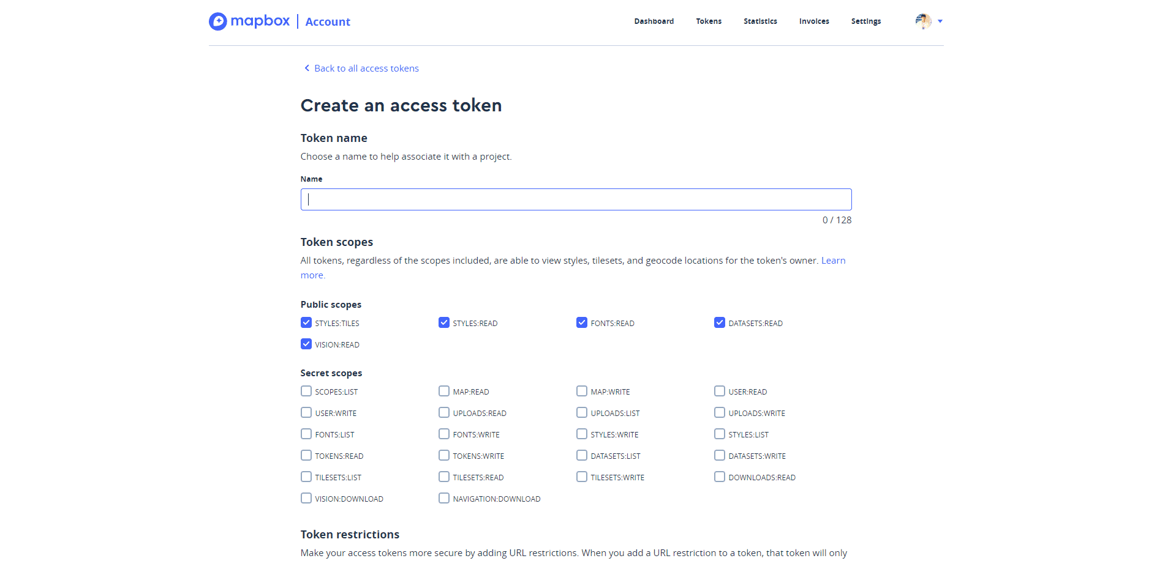Screen dimensions: 1157x561
Task: Go back to all access tokens
Action: point(366,69)
